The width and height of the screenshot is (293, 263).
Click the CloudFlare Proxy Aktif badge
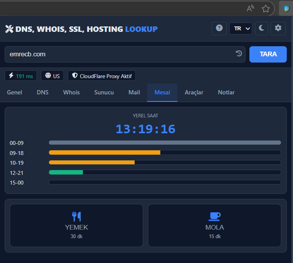(x=102, y=76)
